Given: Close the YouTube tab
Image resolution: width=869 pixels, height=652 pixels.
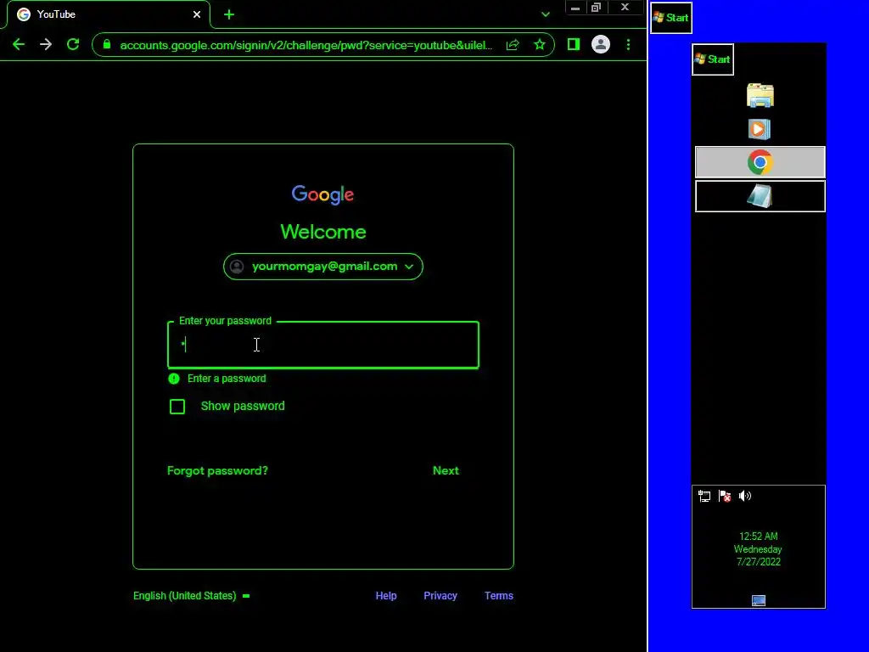Looking at the screenshot, I should [197, 14].
